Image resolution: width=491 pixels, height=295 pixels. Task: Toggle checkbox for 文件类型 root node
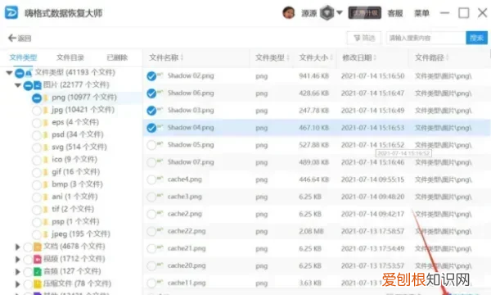tap(20, 74)
